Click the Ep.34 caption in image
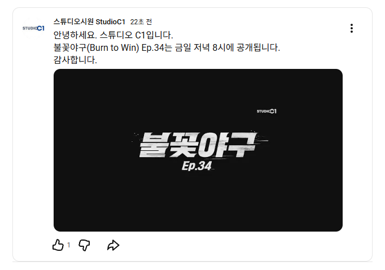Viewport: 385px width, 270px height. [x=196, y=166]
